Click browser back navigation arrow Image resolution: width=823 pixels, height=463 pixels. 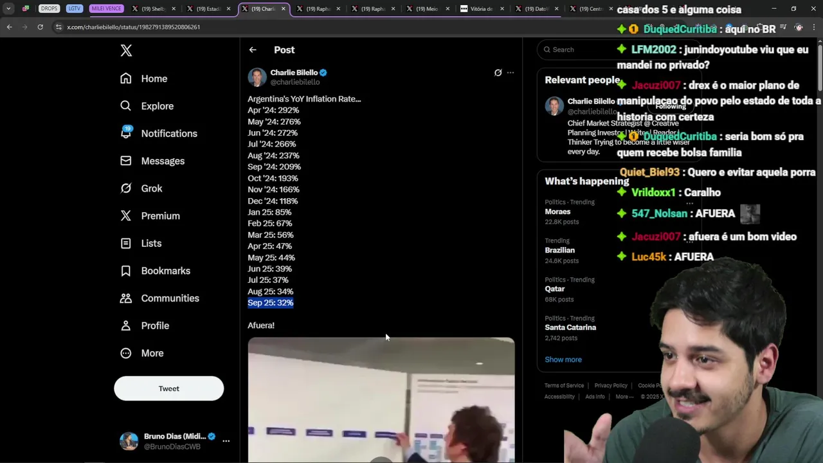pyautogui.click(x=9, y=27)
